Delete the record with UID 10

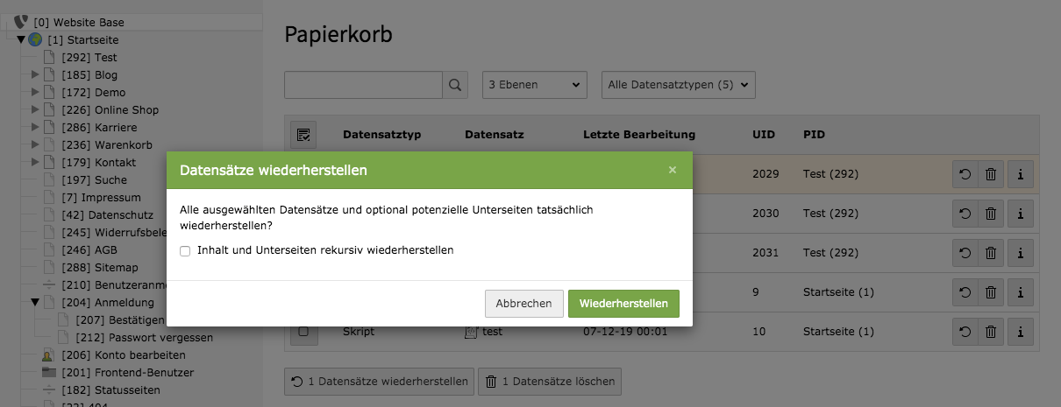point(991,332)
